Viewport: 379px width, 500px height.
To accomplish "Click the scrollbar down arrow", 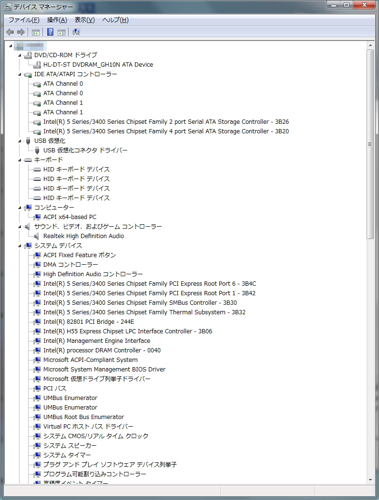I will pyautogui.click(x=370, y=480).
